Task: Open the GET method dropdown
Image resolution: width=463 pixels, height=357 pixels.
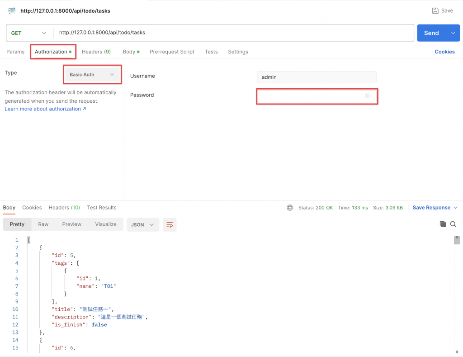Action: tap(28, 33)
